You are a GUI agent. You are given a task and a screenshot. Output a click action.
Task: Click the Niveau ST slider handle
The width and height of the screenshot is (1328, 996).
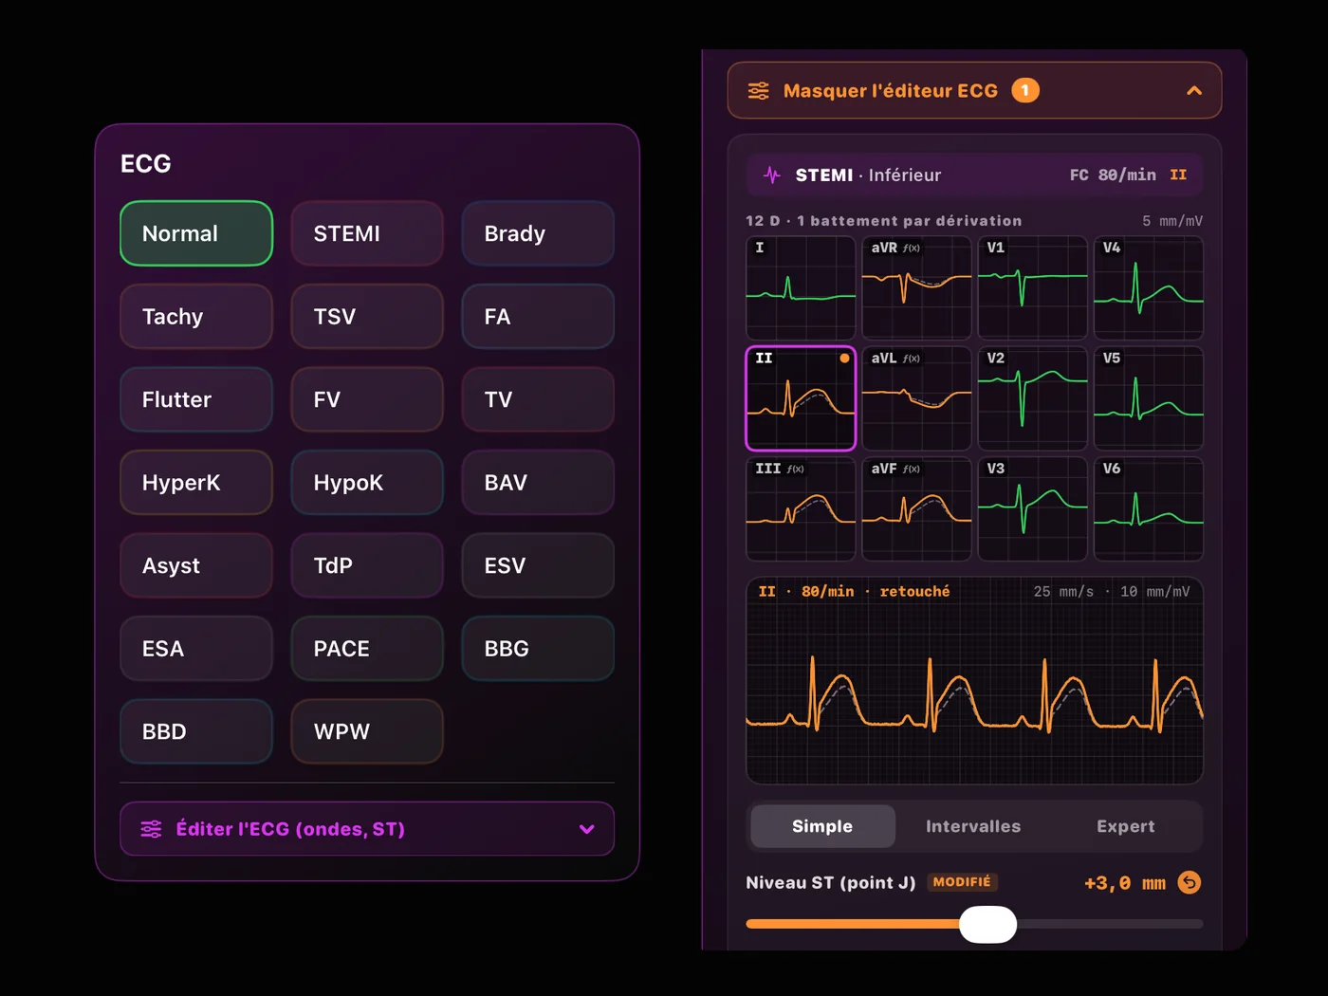[x=987, y=924]
